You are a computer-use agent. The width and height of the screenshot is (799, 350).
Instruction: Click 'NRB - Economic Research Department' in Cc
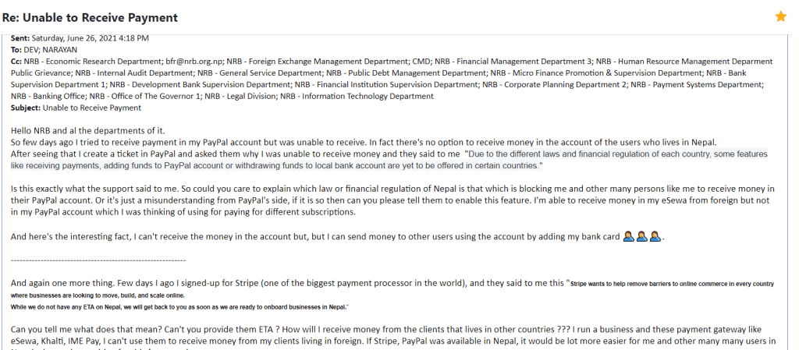pos(92,62)
